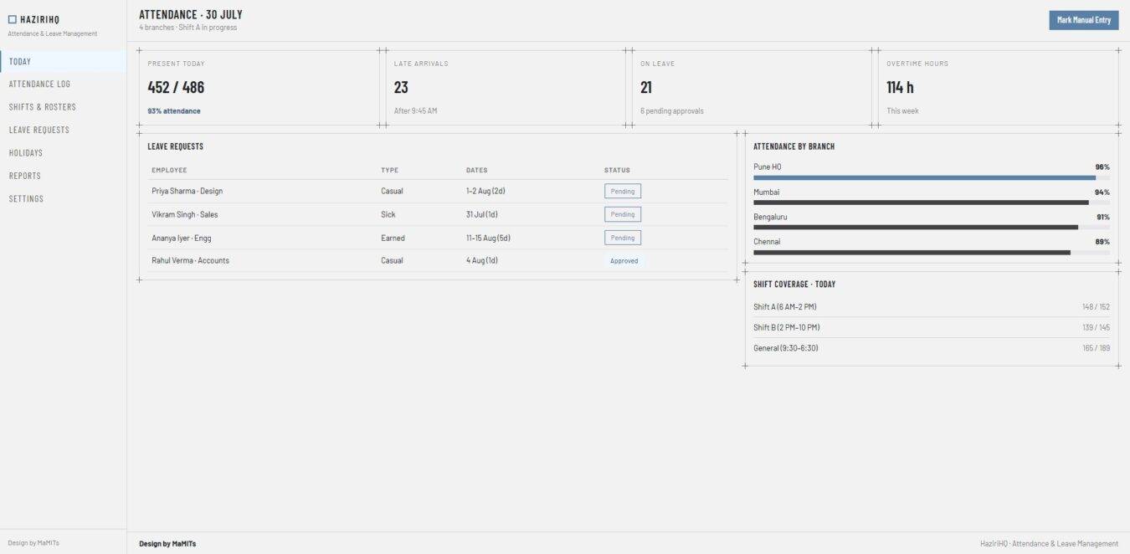The height and width of the screenshot is (554, 1130).
Task: Click the HaziriHQ square logo icon
Action: 13,19
